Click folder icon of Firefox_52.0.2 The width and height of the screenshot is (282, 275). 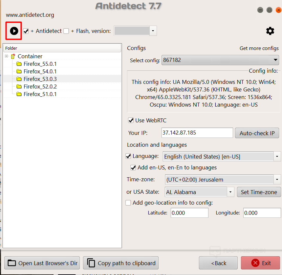pyautogui.click(x=19, y=87)
